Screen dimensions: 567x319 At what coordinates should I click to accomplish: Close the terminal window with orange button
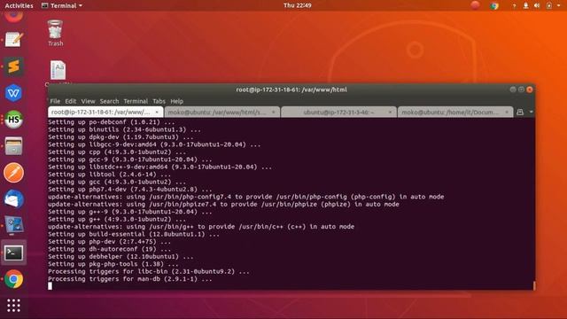[530, 89]
